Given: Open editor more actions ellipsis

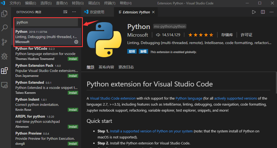Looking at the screenshot, I should pyautogui.click(x=272, y=12).
